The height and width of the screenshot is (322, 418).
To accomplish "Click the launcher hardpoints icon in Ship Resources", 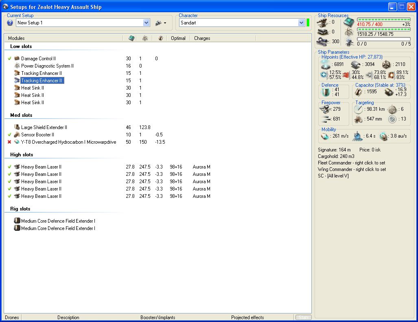I will 322,32.
